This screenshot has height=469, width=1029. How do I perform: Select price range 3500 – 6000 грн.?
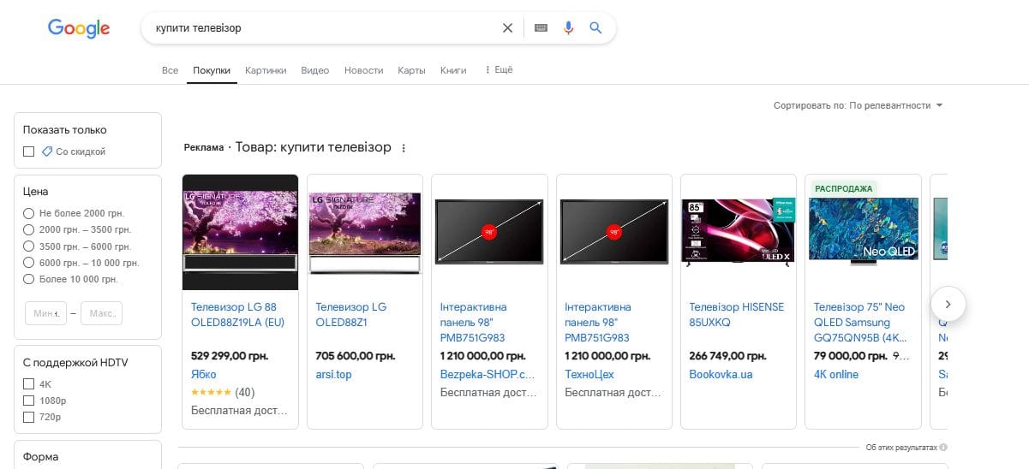point(29,246)
